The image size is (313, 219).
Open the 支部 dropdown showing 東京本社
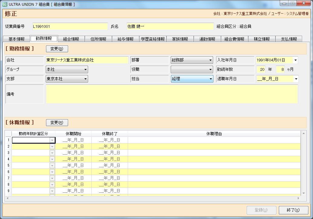click(67, 79)
